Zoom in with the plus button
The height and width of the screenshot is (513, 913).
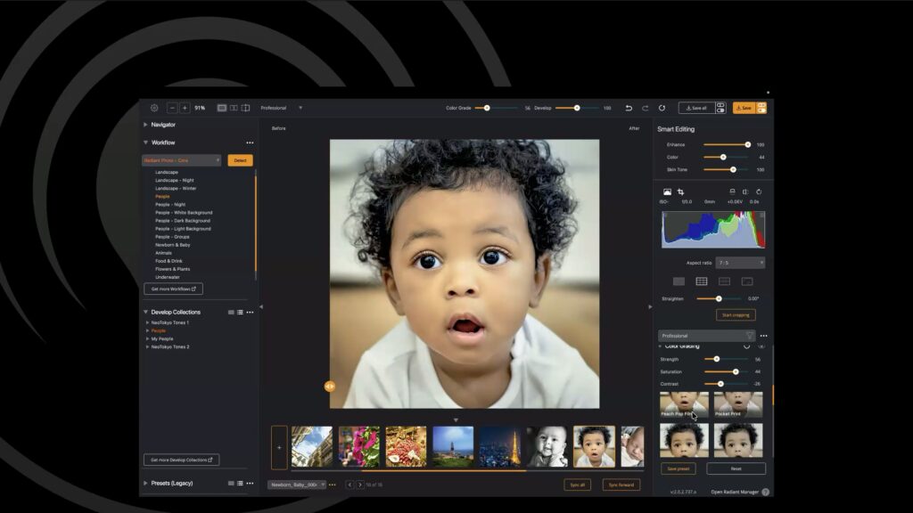point(185,108)
